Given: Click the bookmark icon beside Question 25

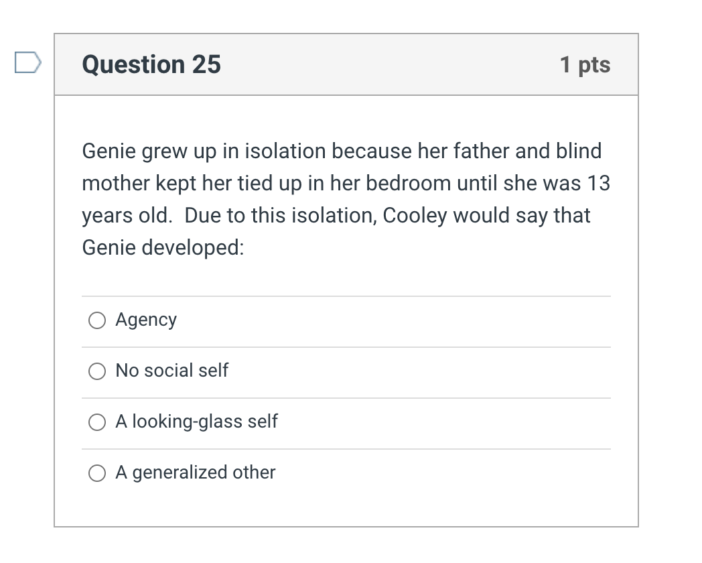Looking at the screenshot, I should [x=27, y=61].
